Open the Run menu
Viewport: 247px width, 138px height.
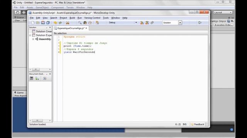(80, 18)
